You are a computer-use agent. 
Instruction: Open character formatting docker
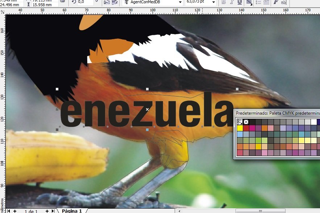[276, 2]
